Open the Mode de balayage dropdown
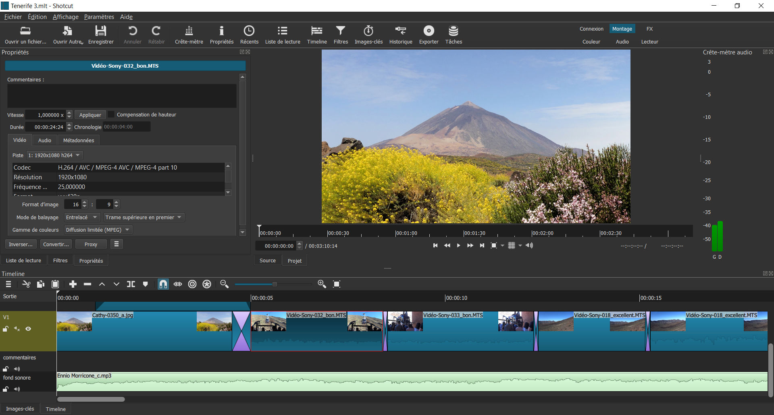 click(x=81, y=217)
